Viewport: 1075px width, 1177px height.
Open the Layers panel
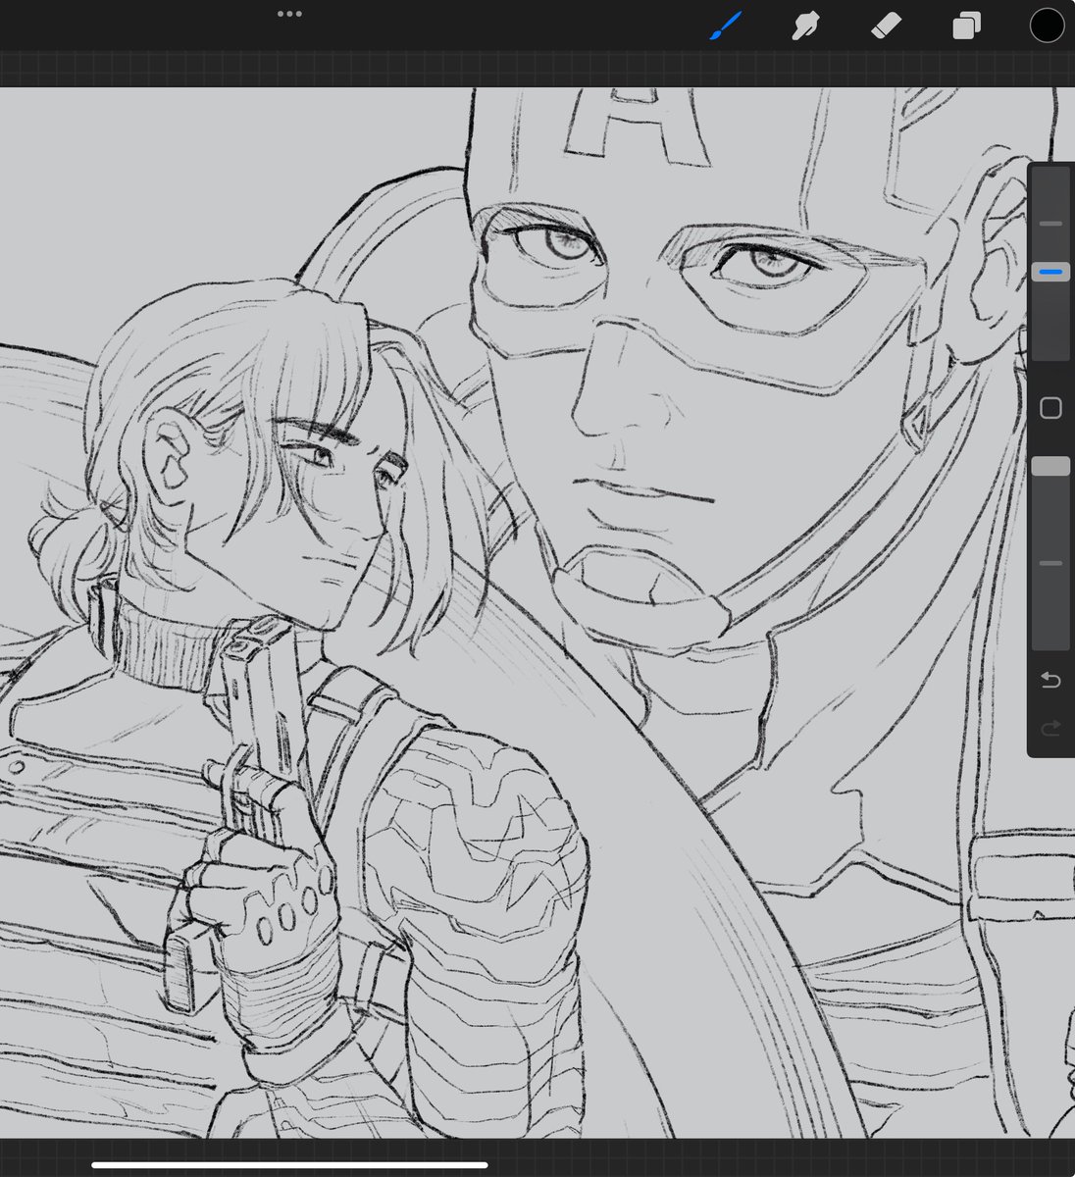pos(966,26)
